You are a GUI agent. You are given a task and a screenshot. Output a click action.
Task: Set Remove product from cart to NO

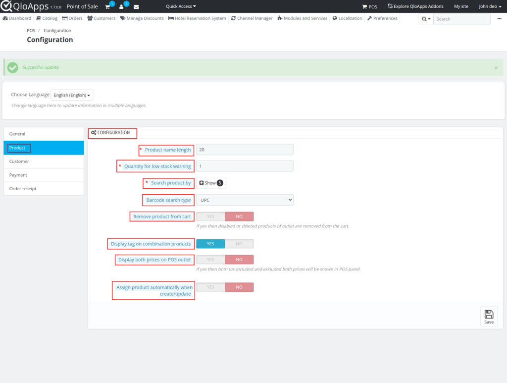click(239, 217)
